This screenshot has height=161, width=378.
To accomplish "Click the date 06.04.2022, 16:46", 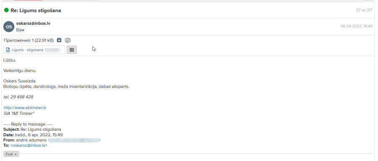I will click(357, 26).
